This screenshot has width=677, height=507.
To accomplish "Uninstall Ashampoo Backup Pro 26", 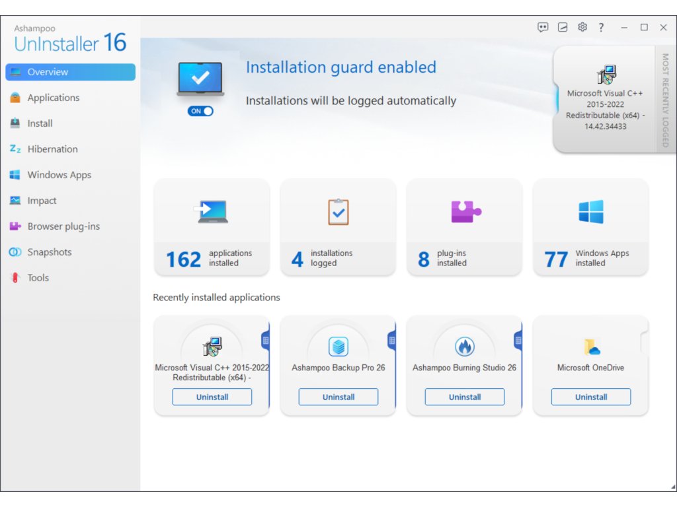I will (338, 397).
